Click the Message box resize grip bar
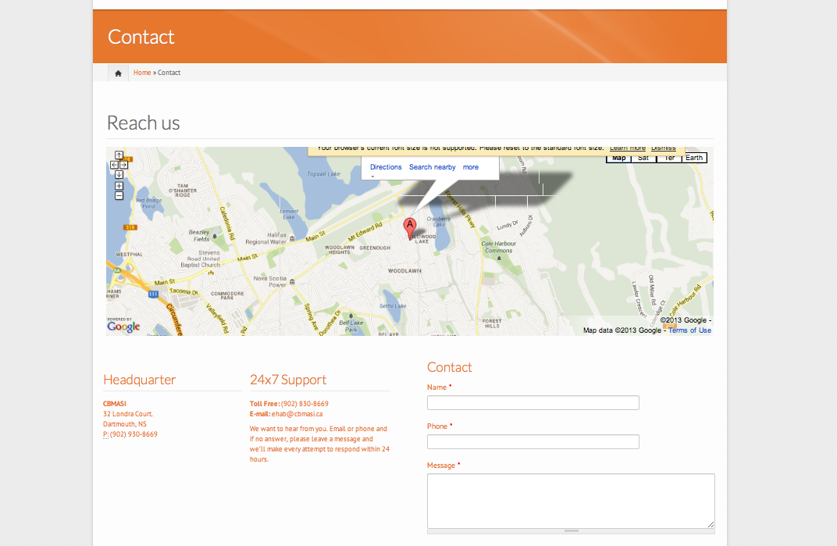 [x=571, y=531]
